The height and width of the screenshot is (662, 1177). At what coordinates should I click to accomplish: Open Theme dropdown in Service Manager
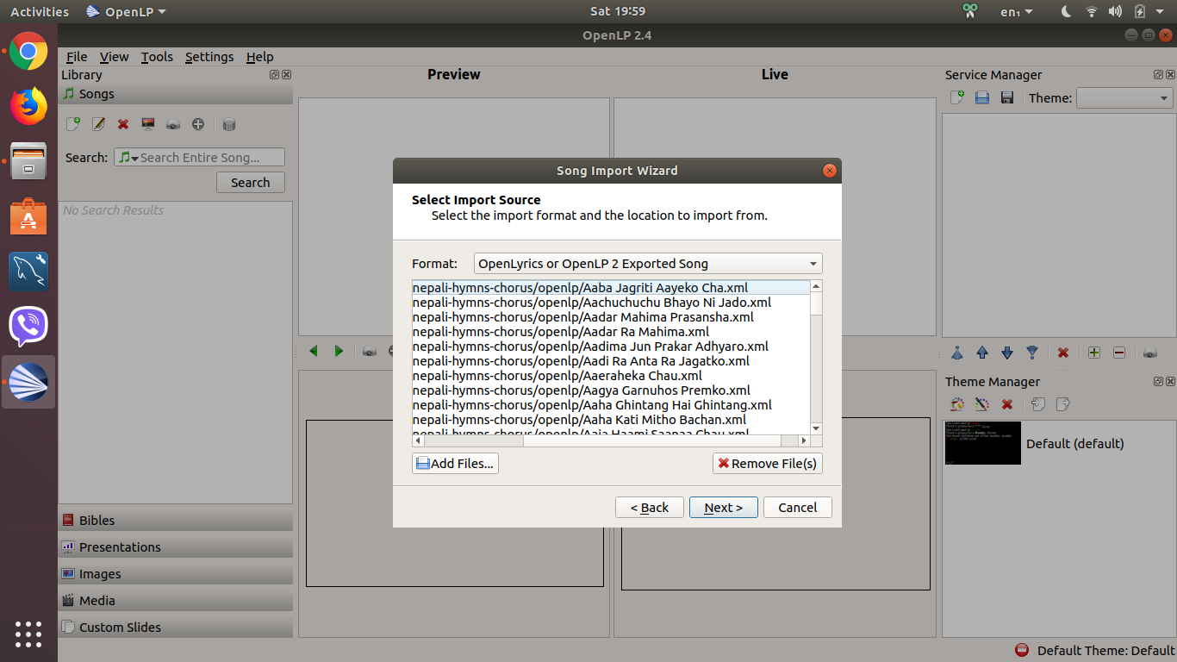pos(1124,98)
